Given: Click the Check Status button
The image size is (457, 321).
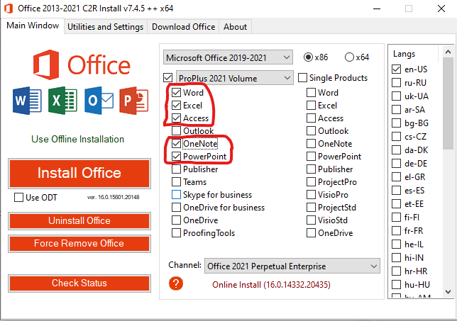Looking at the screenshot, I should click(x=79, y=283).
